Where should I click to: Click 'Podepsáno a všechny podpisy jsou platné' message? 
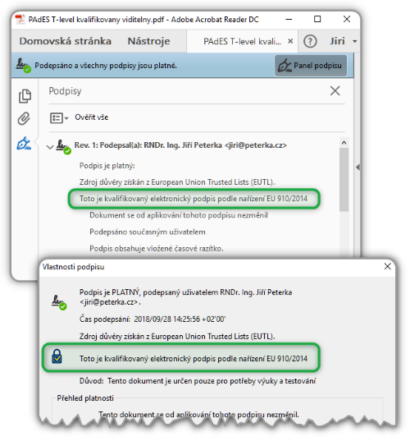pos(106,66)
